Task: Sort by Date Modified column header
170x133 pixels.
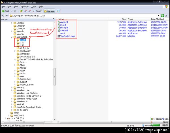Action: pos(157,19)
